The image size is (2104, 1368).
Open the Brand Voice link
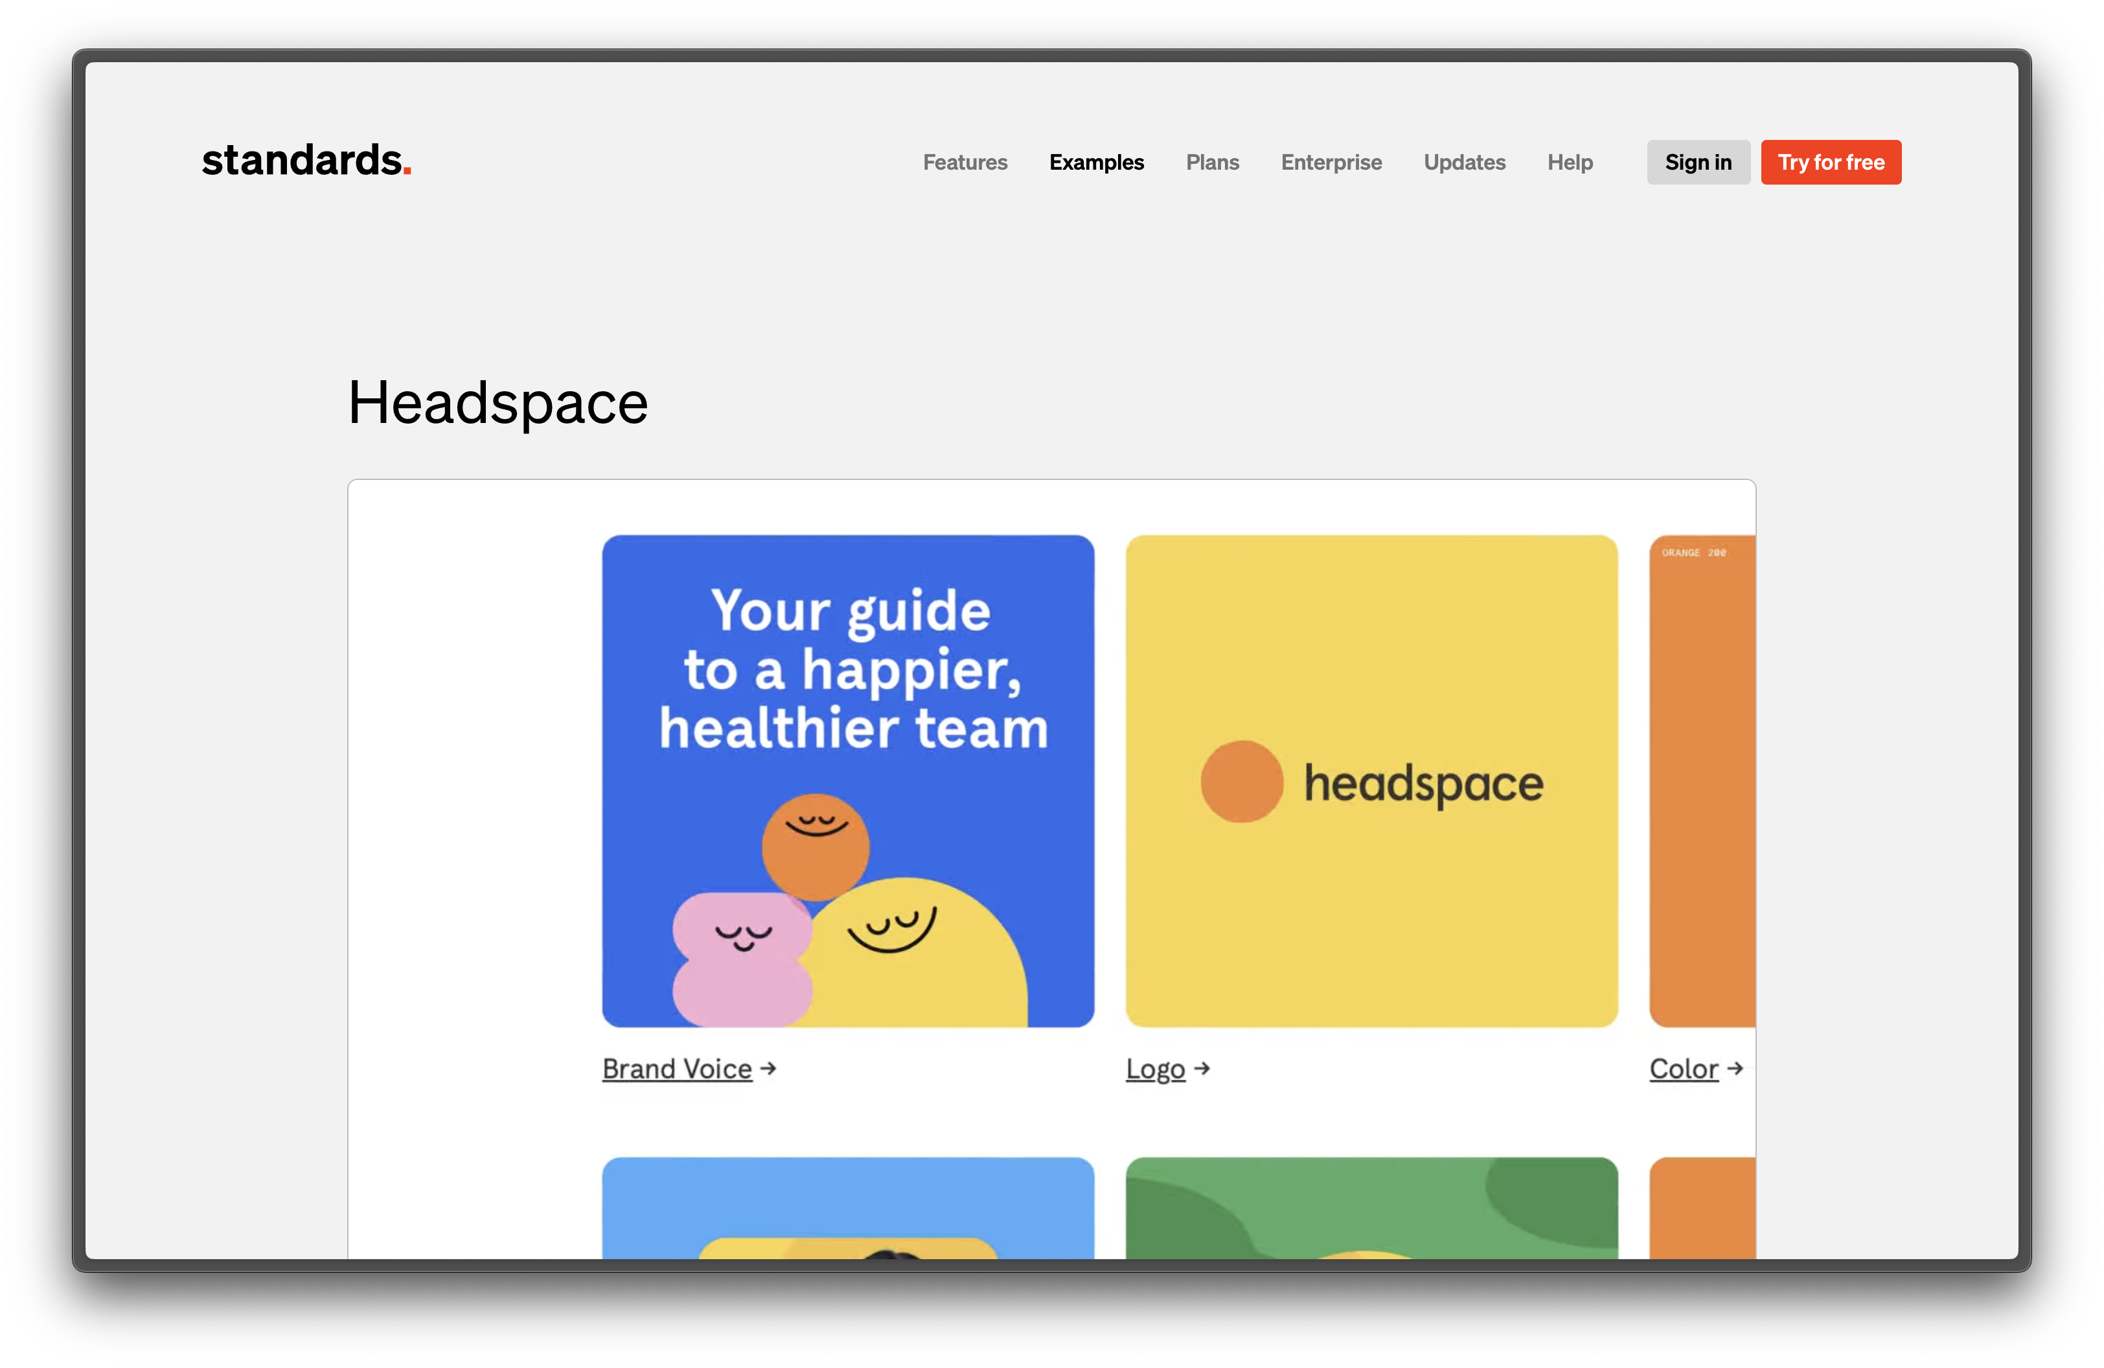pos(676,1068)
